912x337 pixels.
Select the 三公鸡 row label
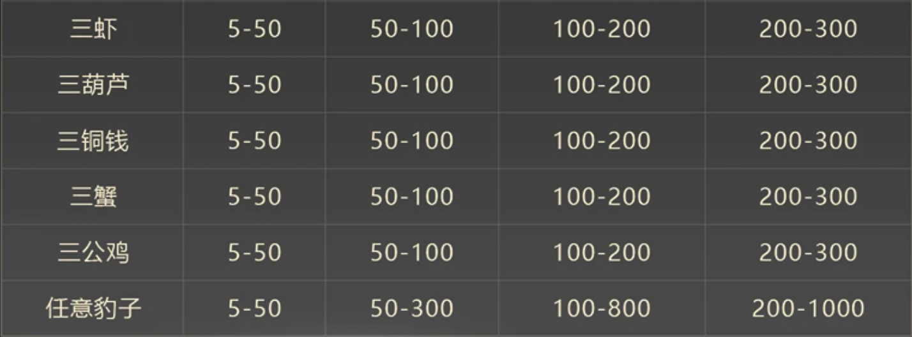click(x=94, y=252)
